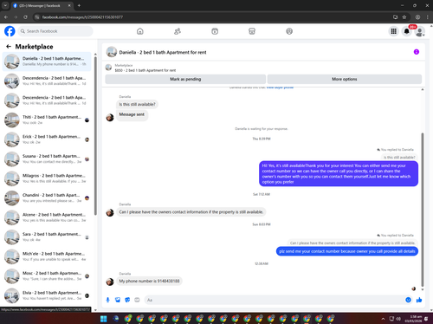Send a thumbs-up like
This screenshot has width=433, height=324.
coord(419,300)
